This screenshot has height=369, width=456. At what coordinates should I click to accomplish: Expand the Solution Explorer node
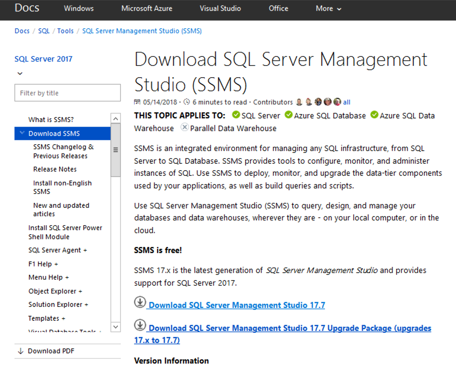[86, 305]
